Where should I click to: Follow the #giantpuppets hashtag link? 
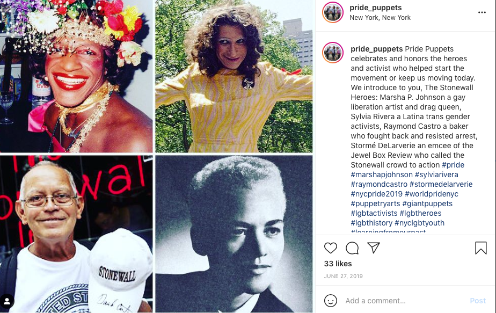[x=427, y=203]
